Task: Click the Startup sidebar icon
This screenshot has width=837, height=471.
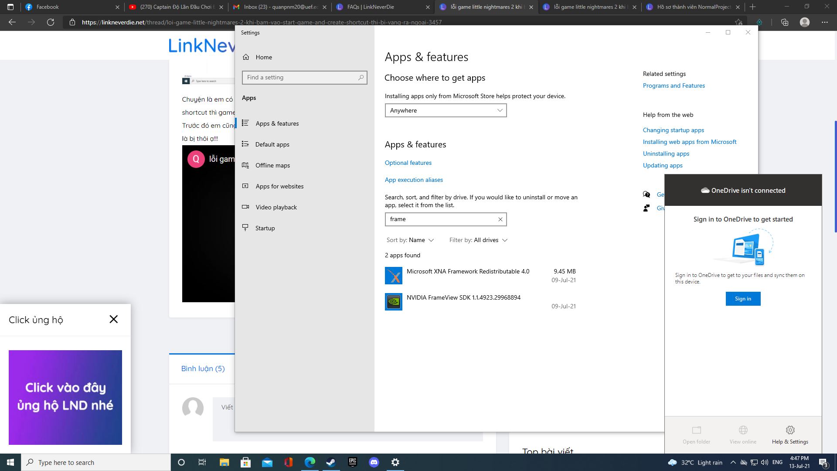Action: [x=245, y=228]
